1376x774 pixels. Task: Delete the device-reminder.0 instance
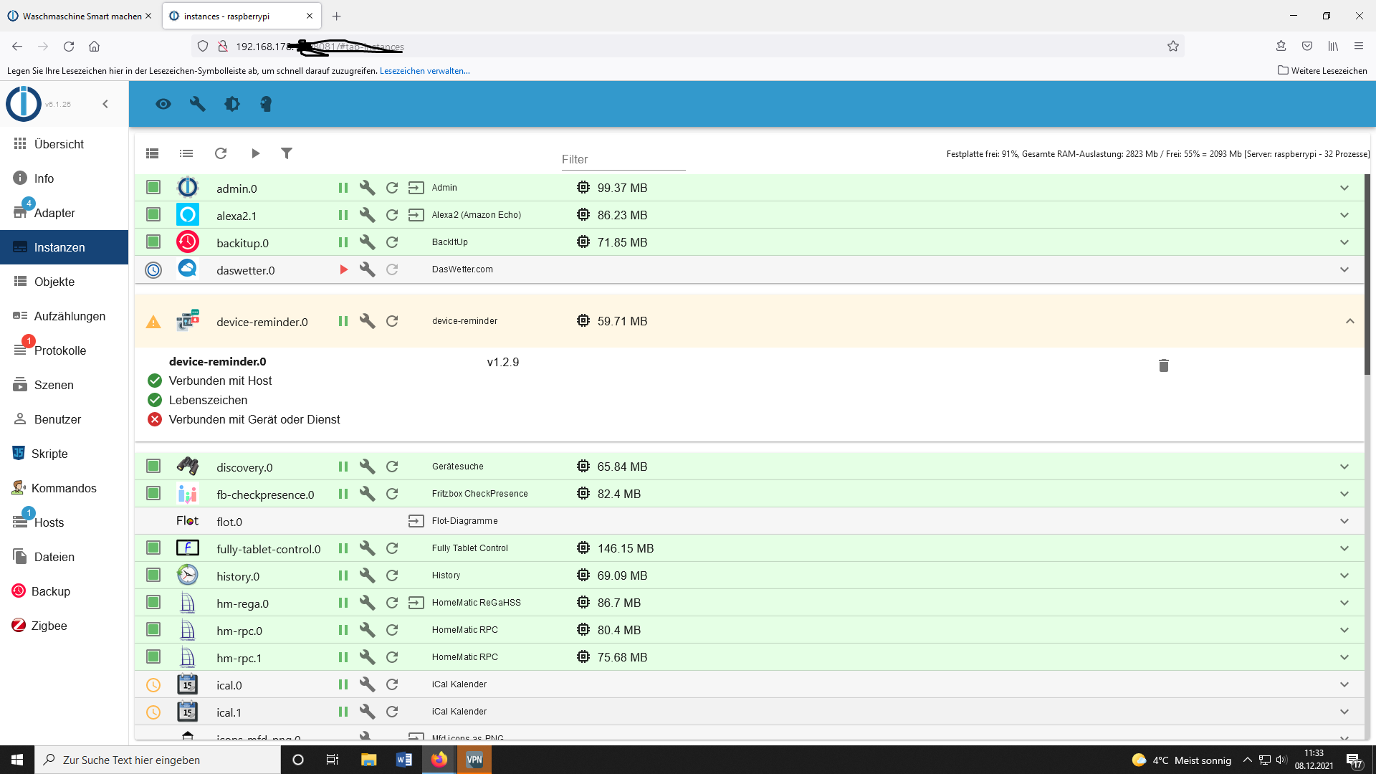pos(1164,365)
